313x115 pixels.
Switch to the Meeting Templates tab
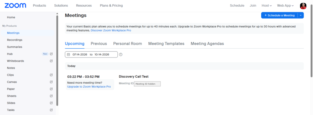point(166,44)
